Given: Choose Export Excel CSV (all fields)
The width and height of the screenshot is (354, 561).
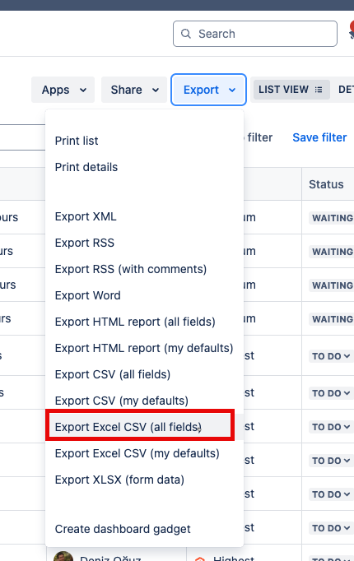Looking at the screenshot, I should coord(145,427).
